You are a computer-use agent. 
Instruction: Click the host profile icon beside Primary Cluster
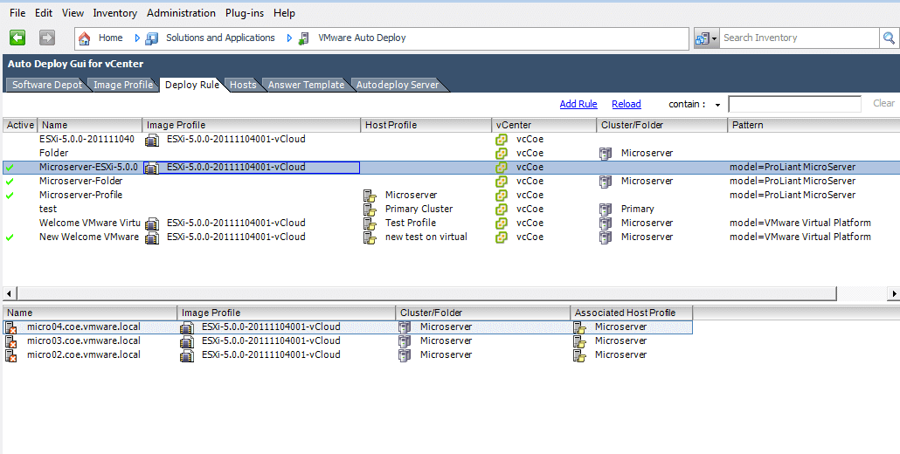coord(370,210)
